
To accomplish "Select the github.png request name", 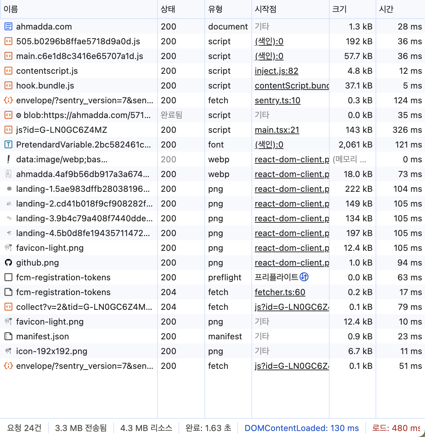I will [x=38, y=262].
